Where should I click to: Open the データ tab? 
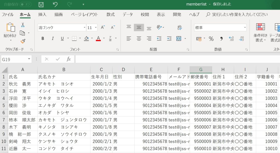tap(127, 14)
